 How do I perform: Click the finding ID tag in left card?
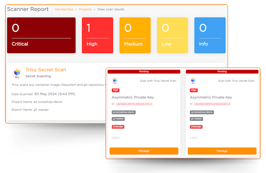point(134,104)
